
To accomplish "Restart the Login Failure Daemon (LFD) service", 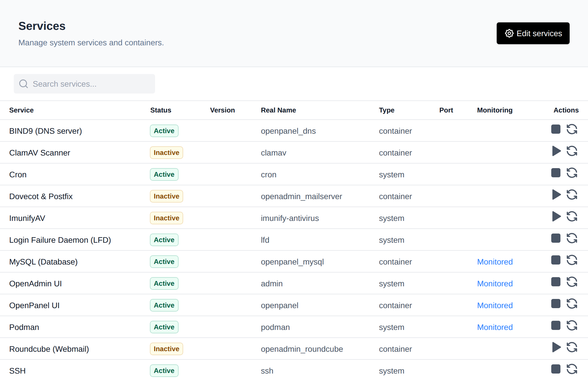I will tap(572, 238).
